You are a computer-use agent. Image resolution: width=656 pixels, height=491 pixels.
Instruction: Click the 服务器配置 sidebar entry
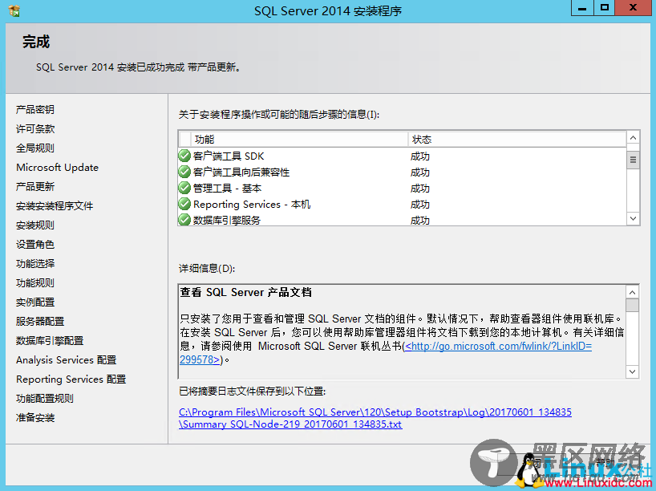(40, 322)
